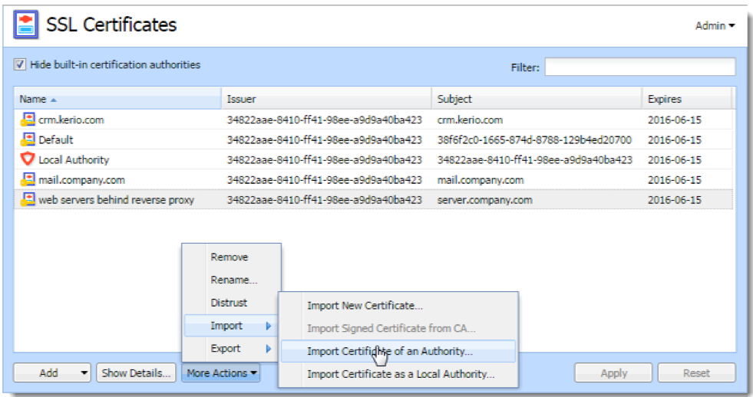Open the Admin dropdown menu
Image resolution: width=753 pixels, height=397 pixels.
pos(715,25)
